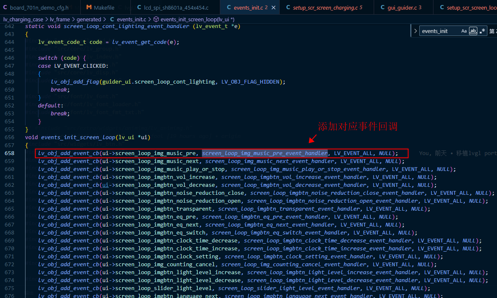Click the 'default:' label on line 652
Screen dimensions: 497x298
[x=51, y=106]
